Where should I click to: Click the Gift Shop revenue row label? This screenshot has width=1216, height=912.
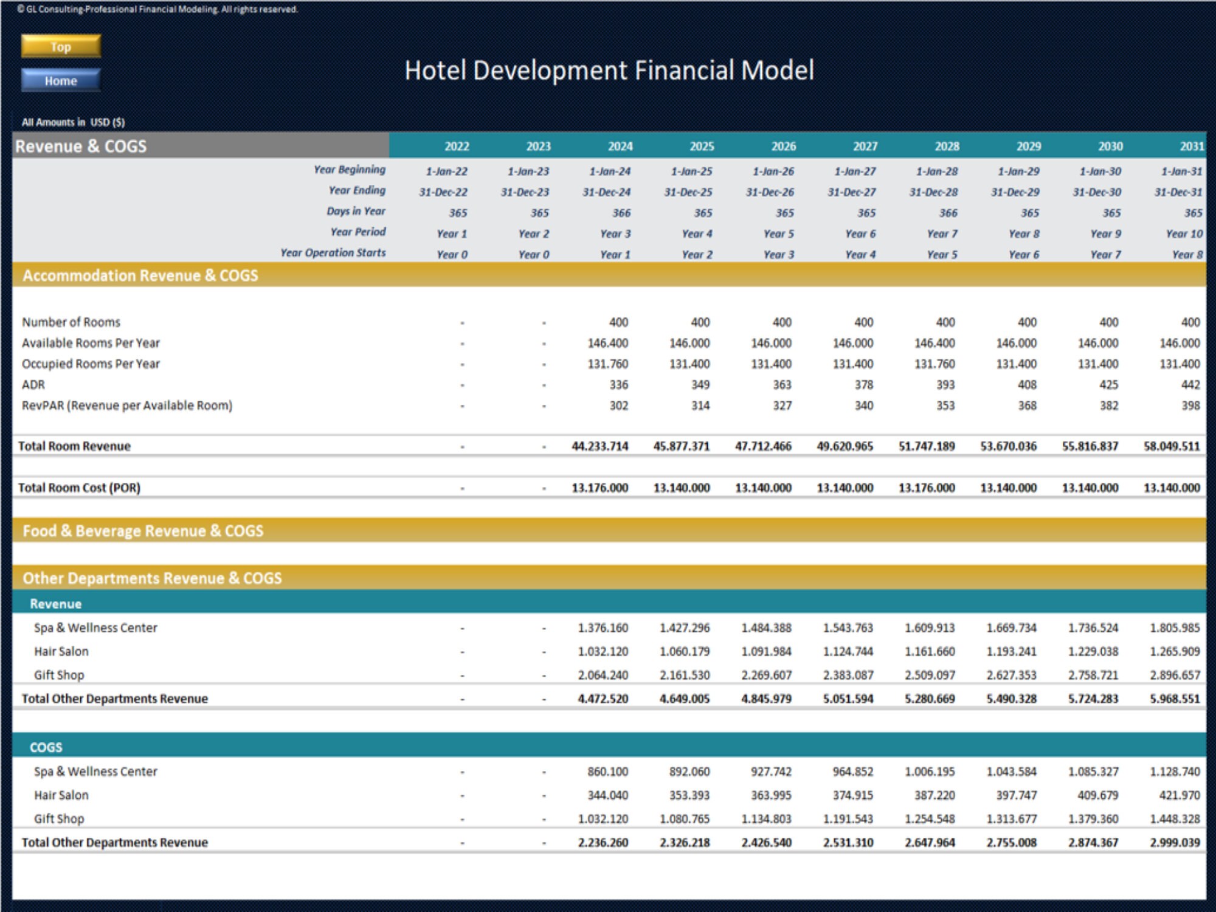60,675
